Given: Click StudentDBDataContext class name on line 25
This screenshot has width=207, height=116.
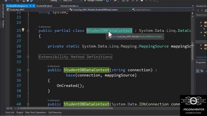Looking at the screenshot, I should 109,31.
